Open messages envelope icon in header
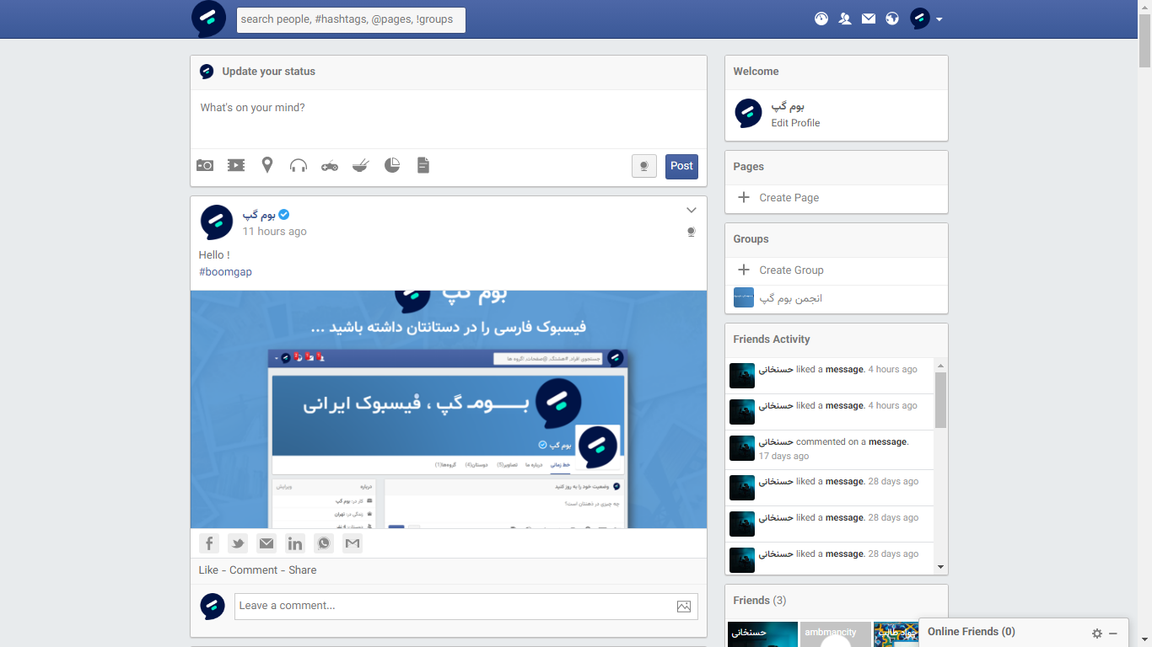 [x=869, y=19]
